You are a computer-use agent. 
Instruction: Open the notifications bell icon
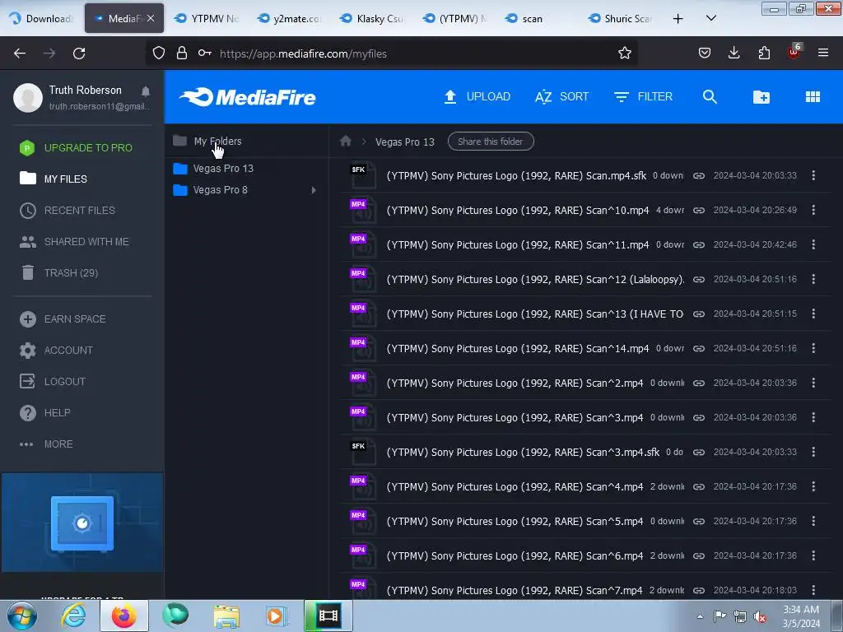coord(146,91)
